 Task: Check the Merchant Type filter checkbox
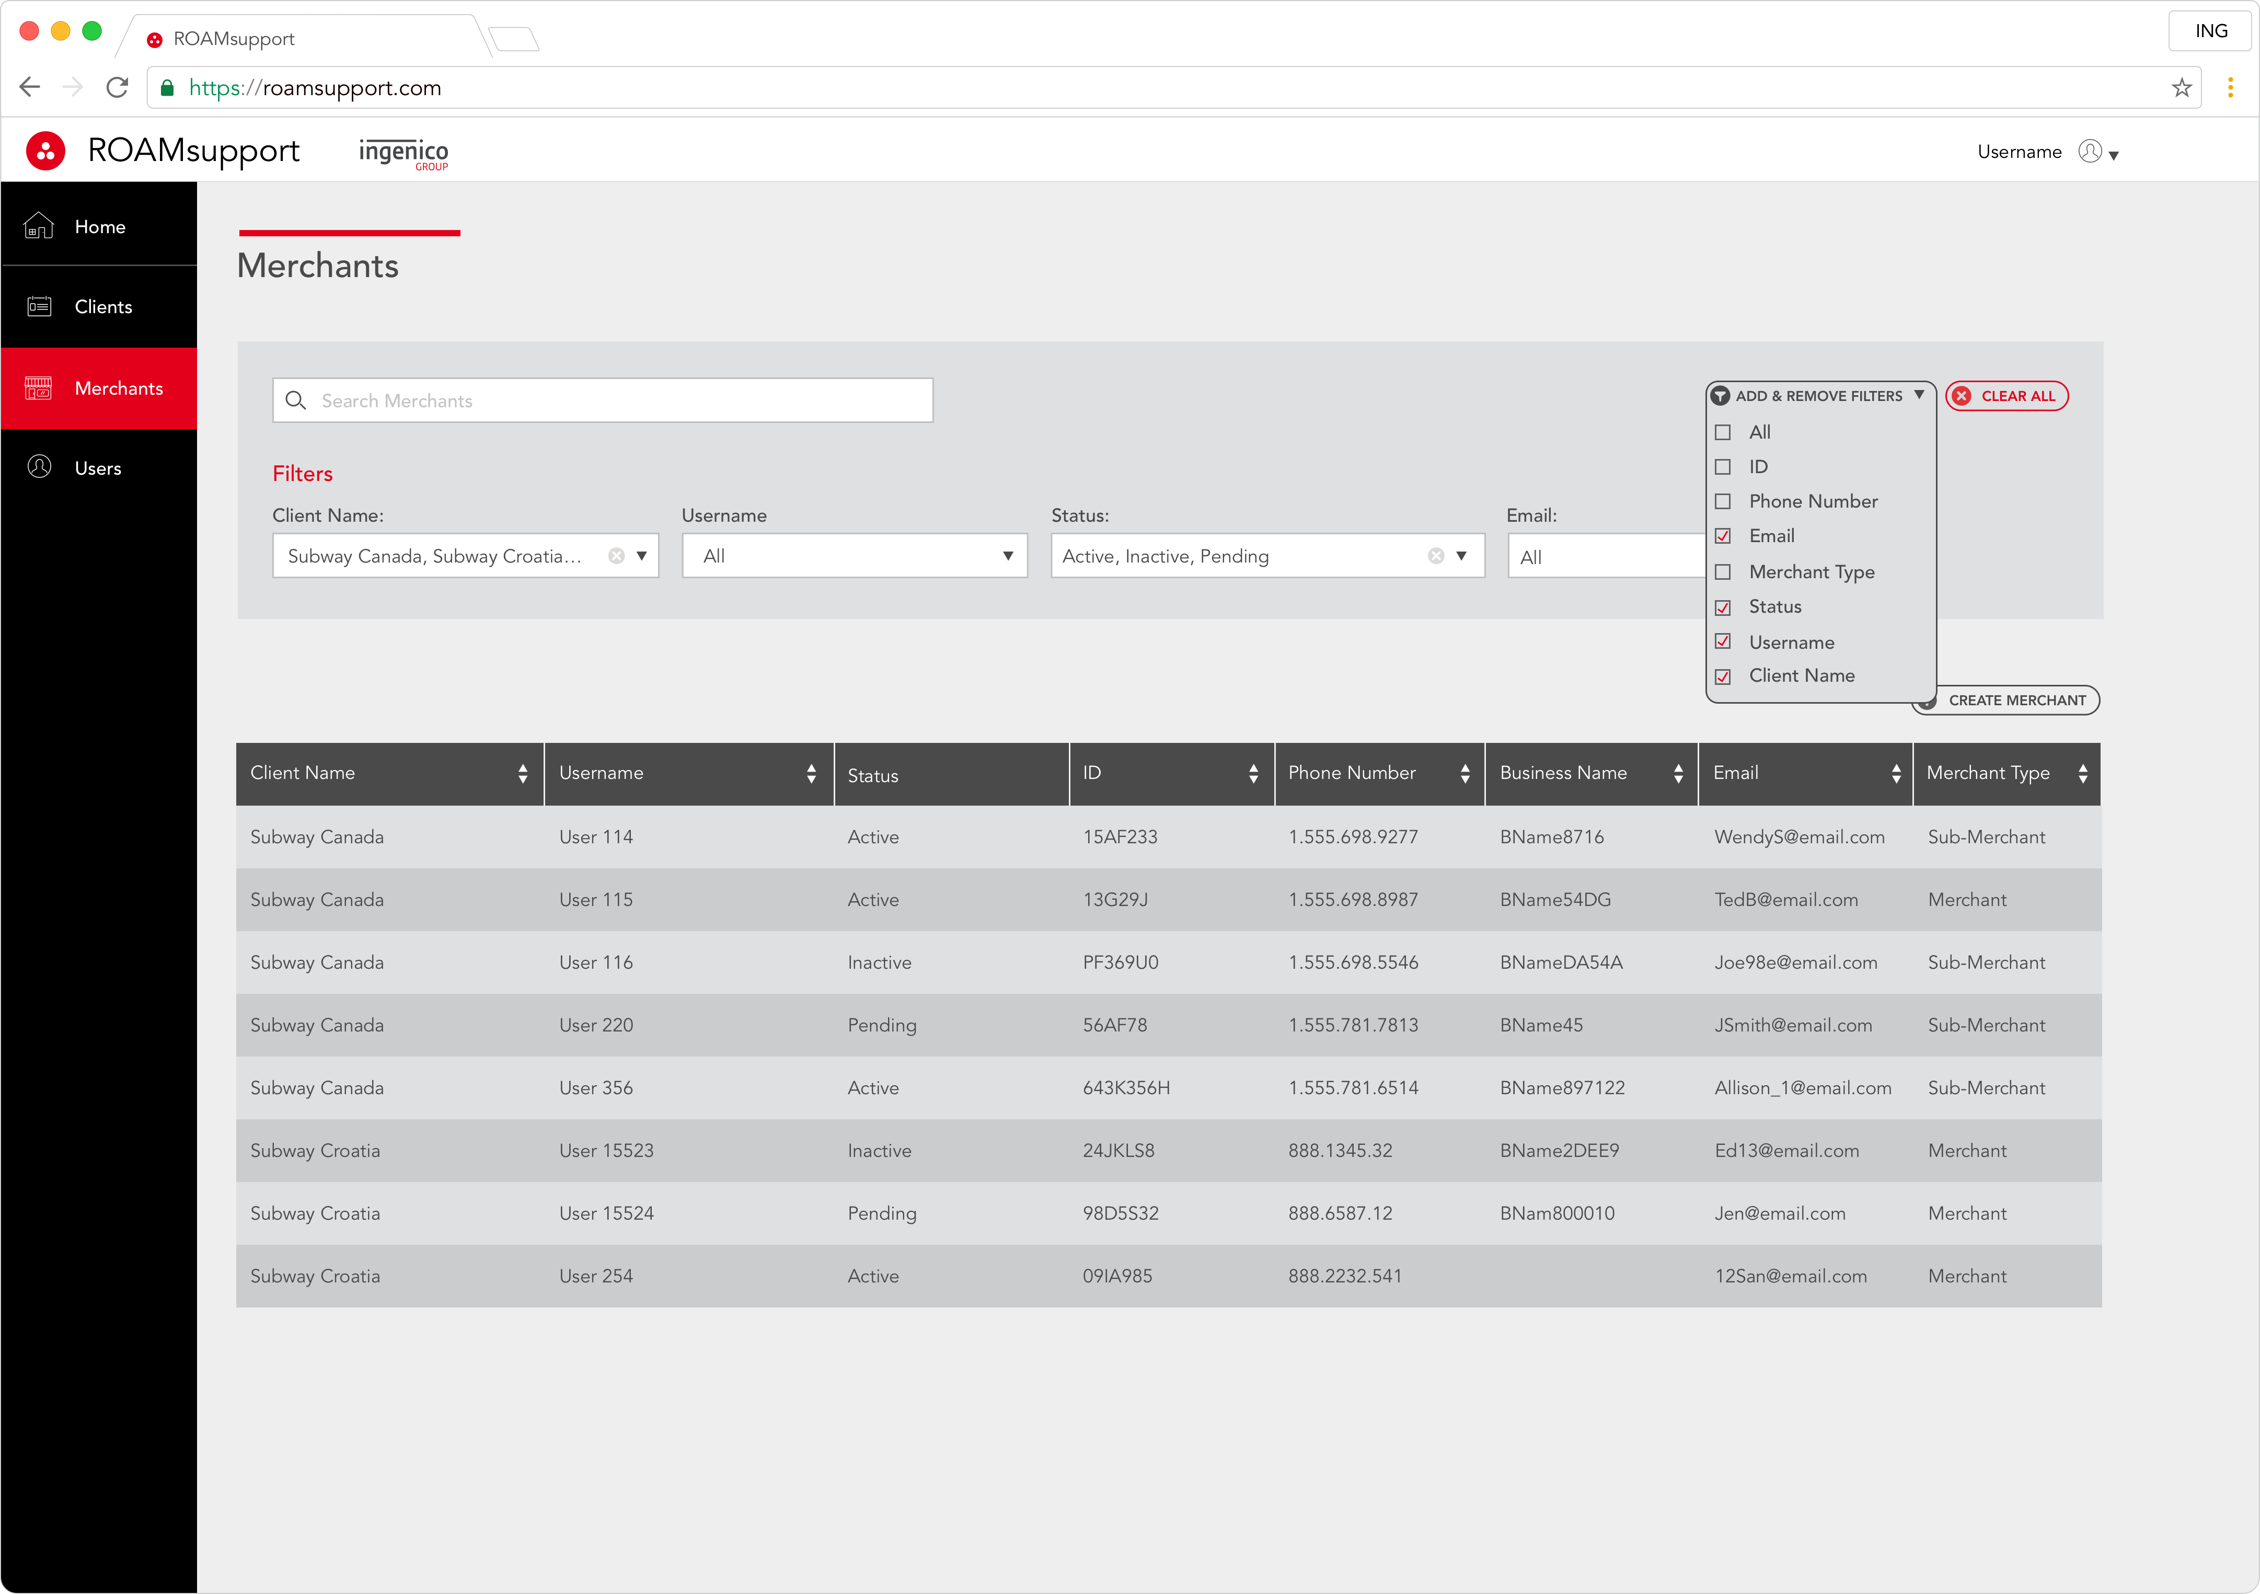(1723, 572)
